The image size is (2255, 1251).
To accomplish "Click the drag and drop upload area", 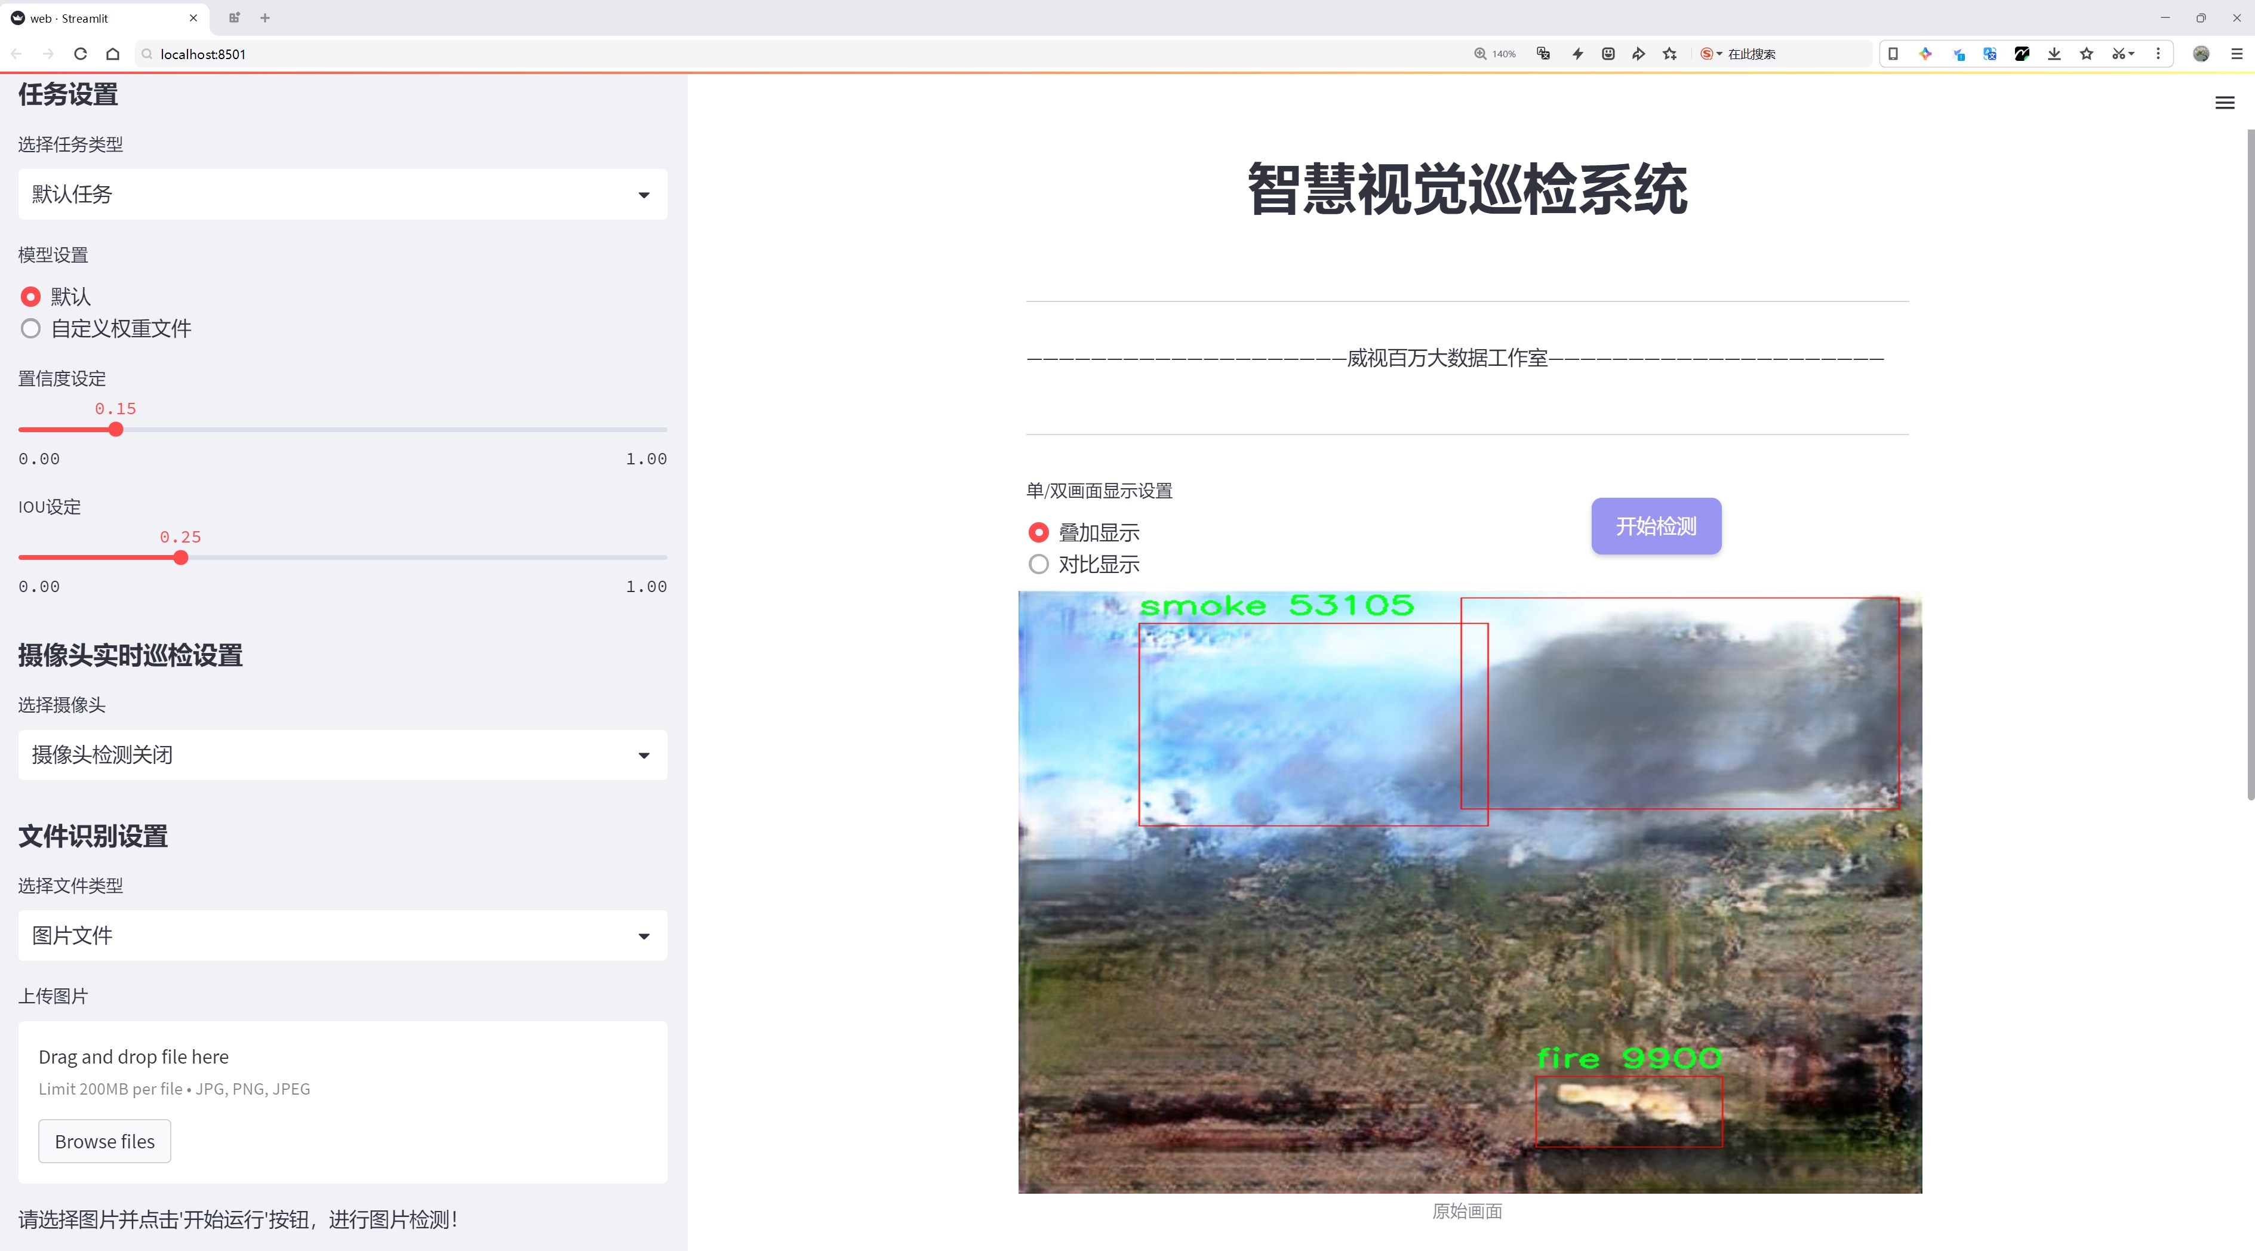I will pyautogui.click(x=342, y=1102).
